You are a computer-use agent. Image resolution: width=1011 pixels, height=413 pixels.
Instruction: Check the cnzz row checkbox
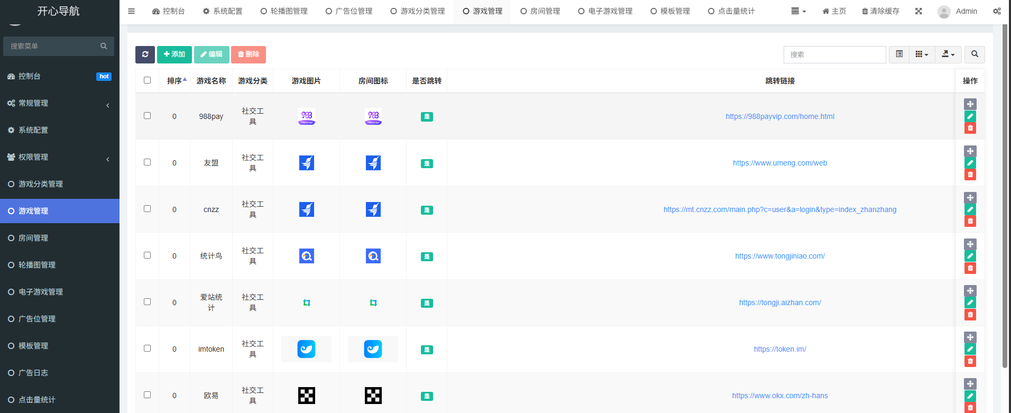point(147,209)
